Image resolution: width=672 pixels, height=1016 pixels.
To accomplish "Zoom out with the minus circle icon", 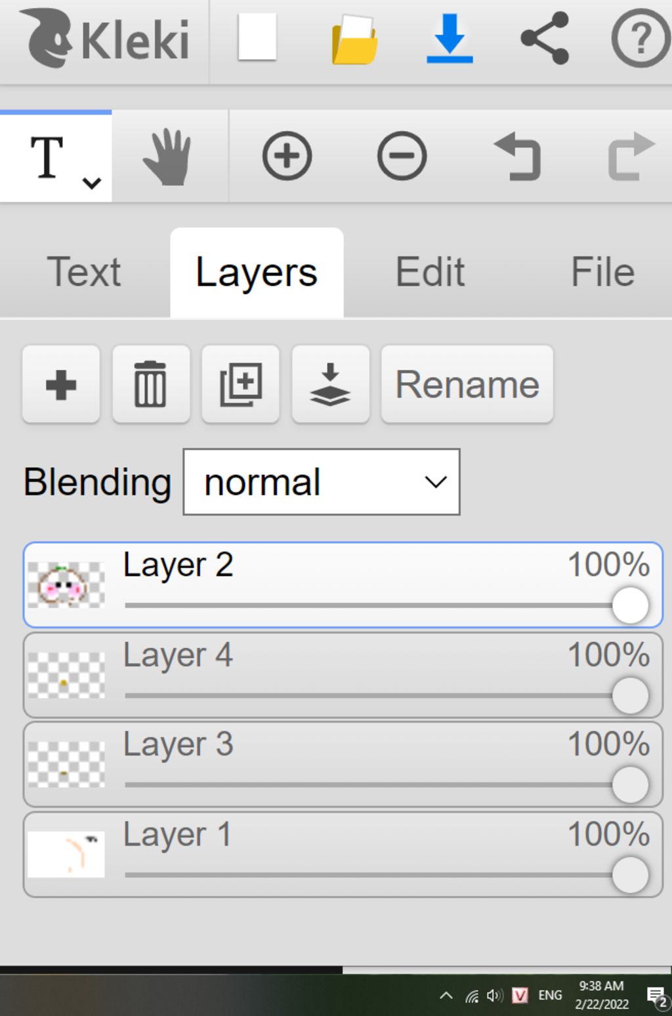I will tap(402, 157).
